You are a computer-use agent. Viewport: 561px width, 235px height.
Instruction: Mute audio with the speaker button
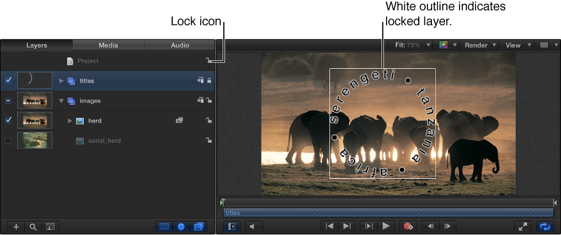(254, 226)
